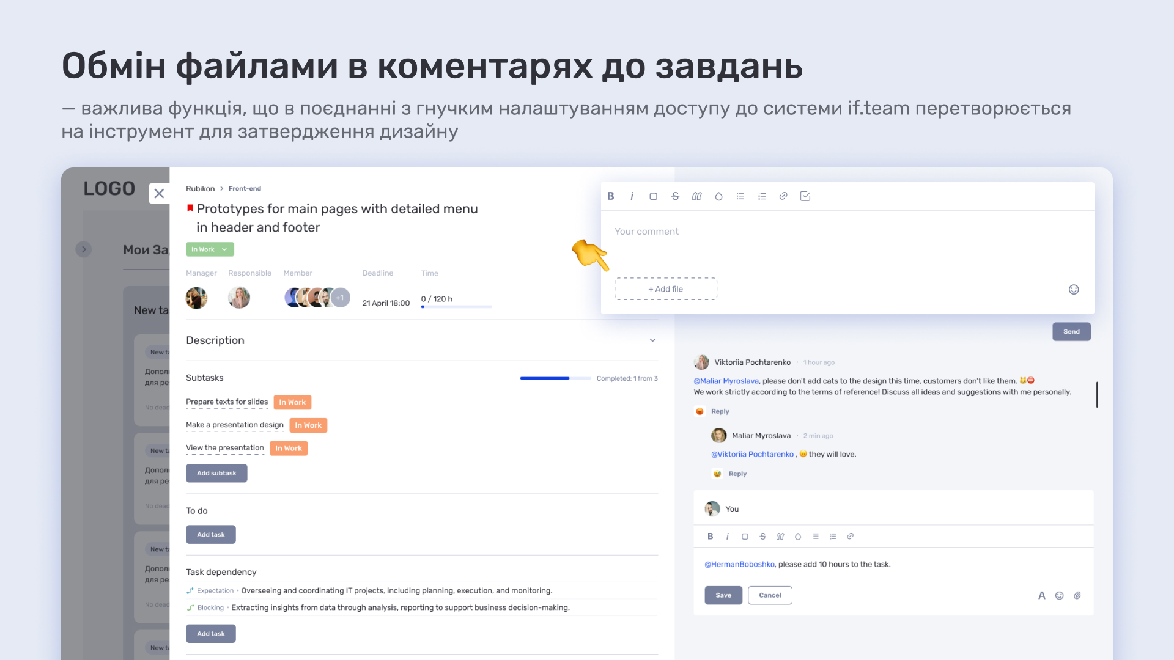Show additional members via +1 avatar
The width and height of the screenshot is (1174, 660).
[x=341, y=298]
